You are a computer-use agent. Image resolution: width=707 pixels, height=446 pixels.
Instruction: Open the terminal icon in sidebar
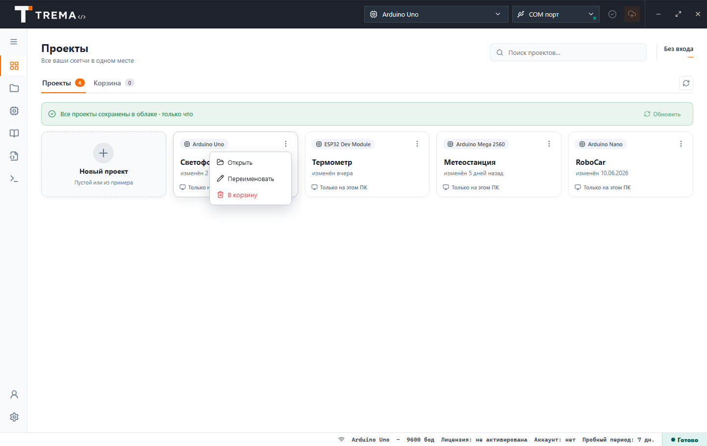[14, 179]
